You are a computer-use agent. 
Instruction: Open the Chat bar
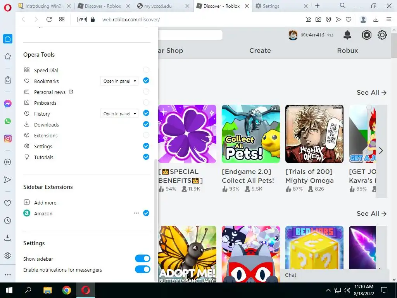[335, 275]
